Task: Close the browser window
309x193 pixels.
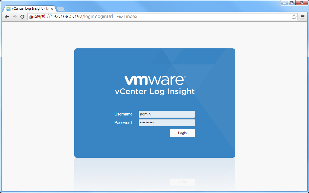Action: (x=301, y=3)
